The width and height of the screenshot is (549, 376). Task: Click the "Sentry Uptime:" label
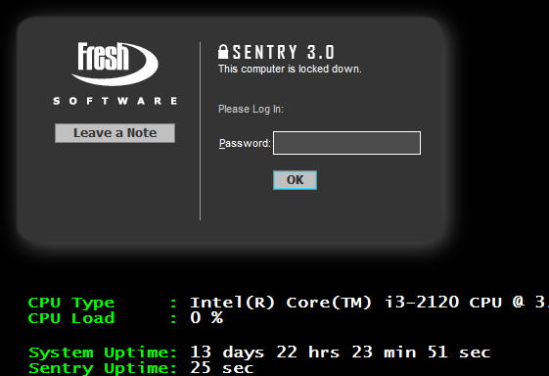tap(103, 368)
